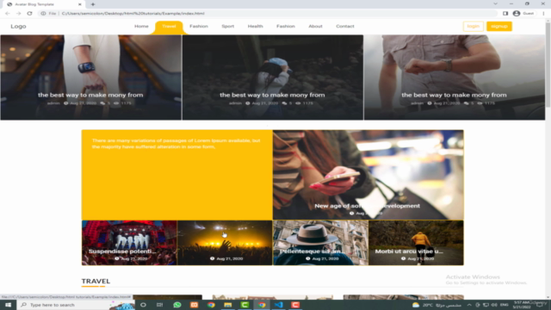Click the ENG language indicator

pos(505,305)
